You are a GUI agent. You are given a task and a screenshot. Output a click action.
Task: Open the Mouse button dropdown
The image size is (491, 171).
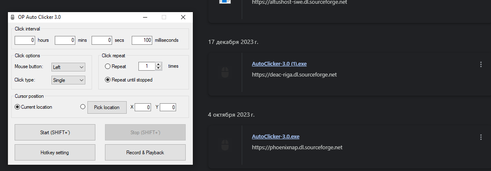tap(68, 67)
